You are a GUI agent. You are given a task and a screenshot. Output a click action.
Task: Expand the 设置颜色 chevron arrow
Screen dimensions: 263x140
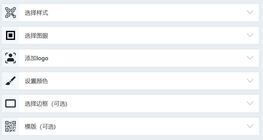(250, 81)
